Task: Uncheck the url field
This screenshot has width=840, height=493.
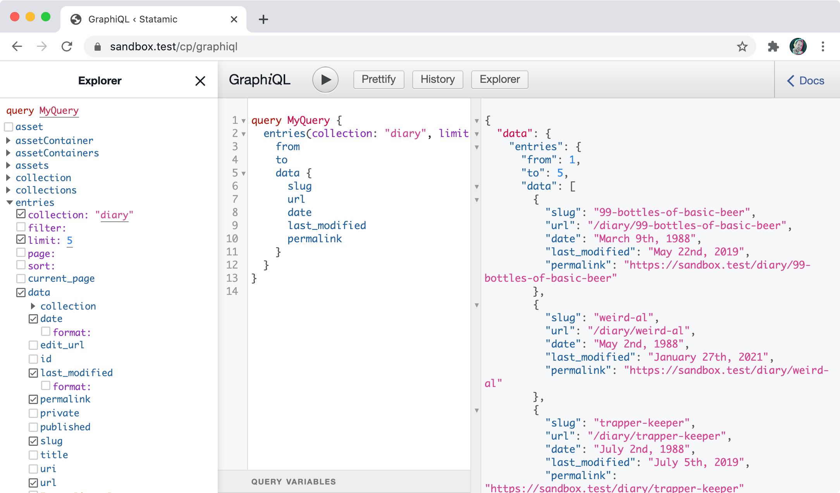Action: coord(33,483)
